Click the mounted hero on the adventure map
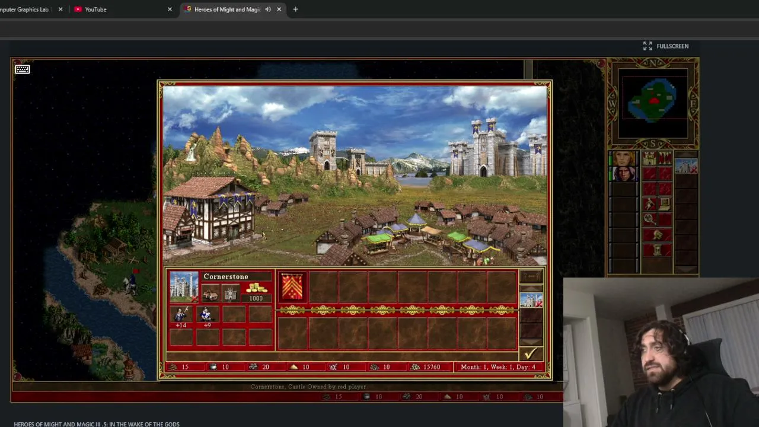This screenshot has width=759, height=427. coord(132,283)
